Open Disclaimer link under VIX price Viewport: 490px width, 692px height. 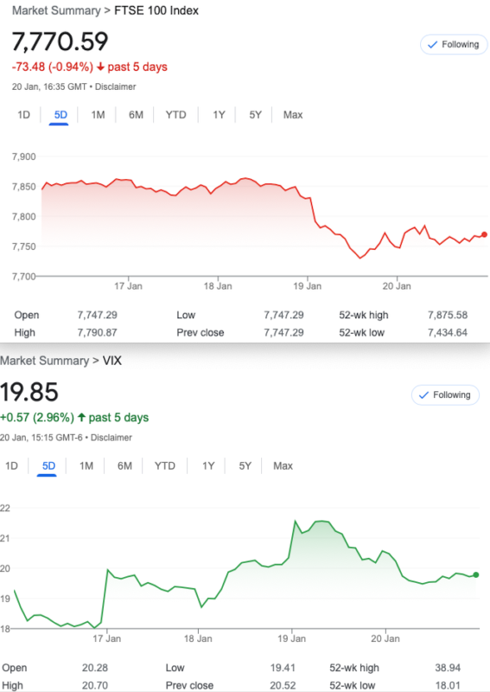click(111, 438)
